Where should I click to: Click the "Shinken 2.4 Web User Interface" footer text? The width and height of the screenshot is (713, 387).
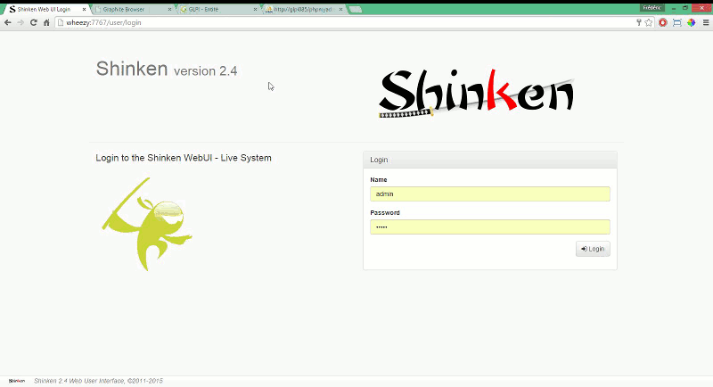[x=98, y=381]
